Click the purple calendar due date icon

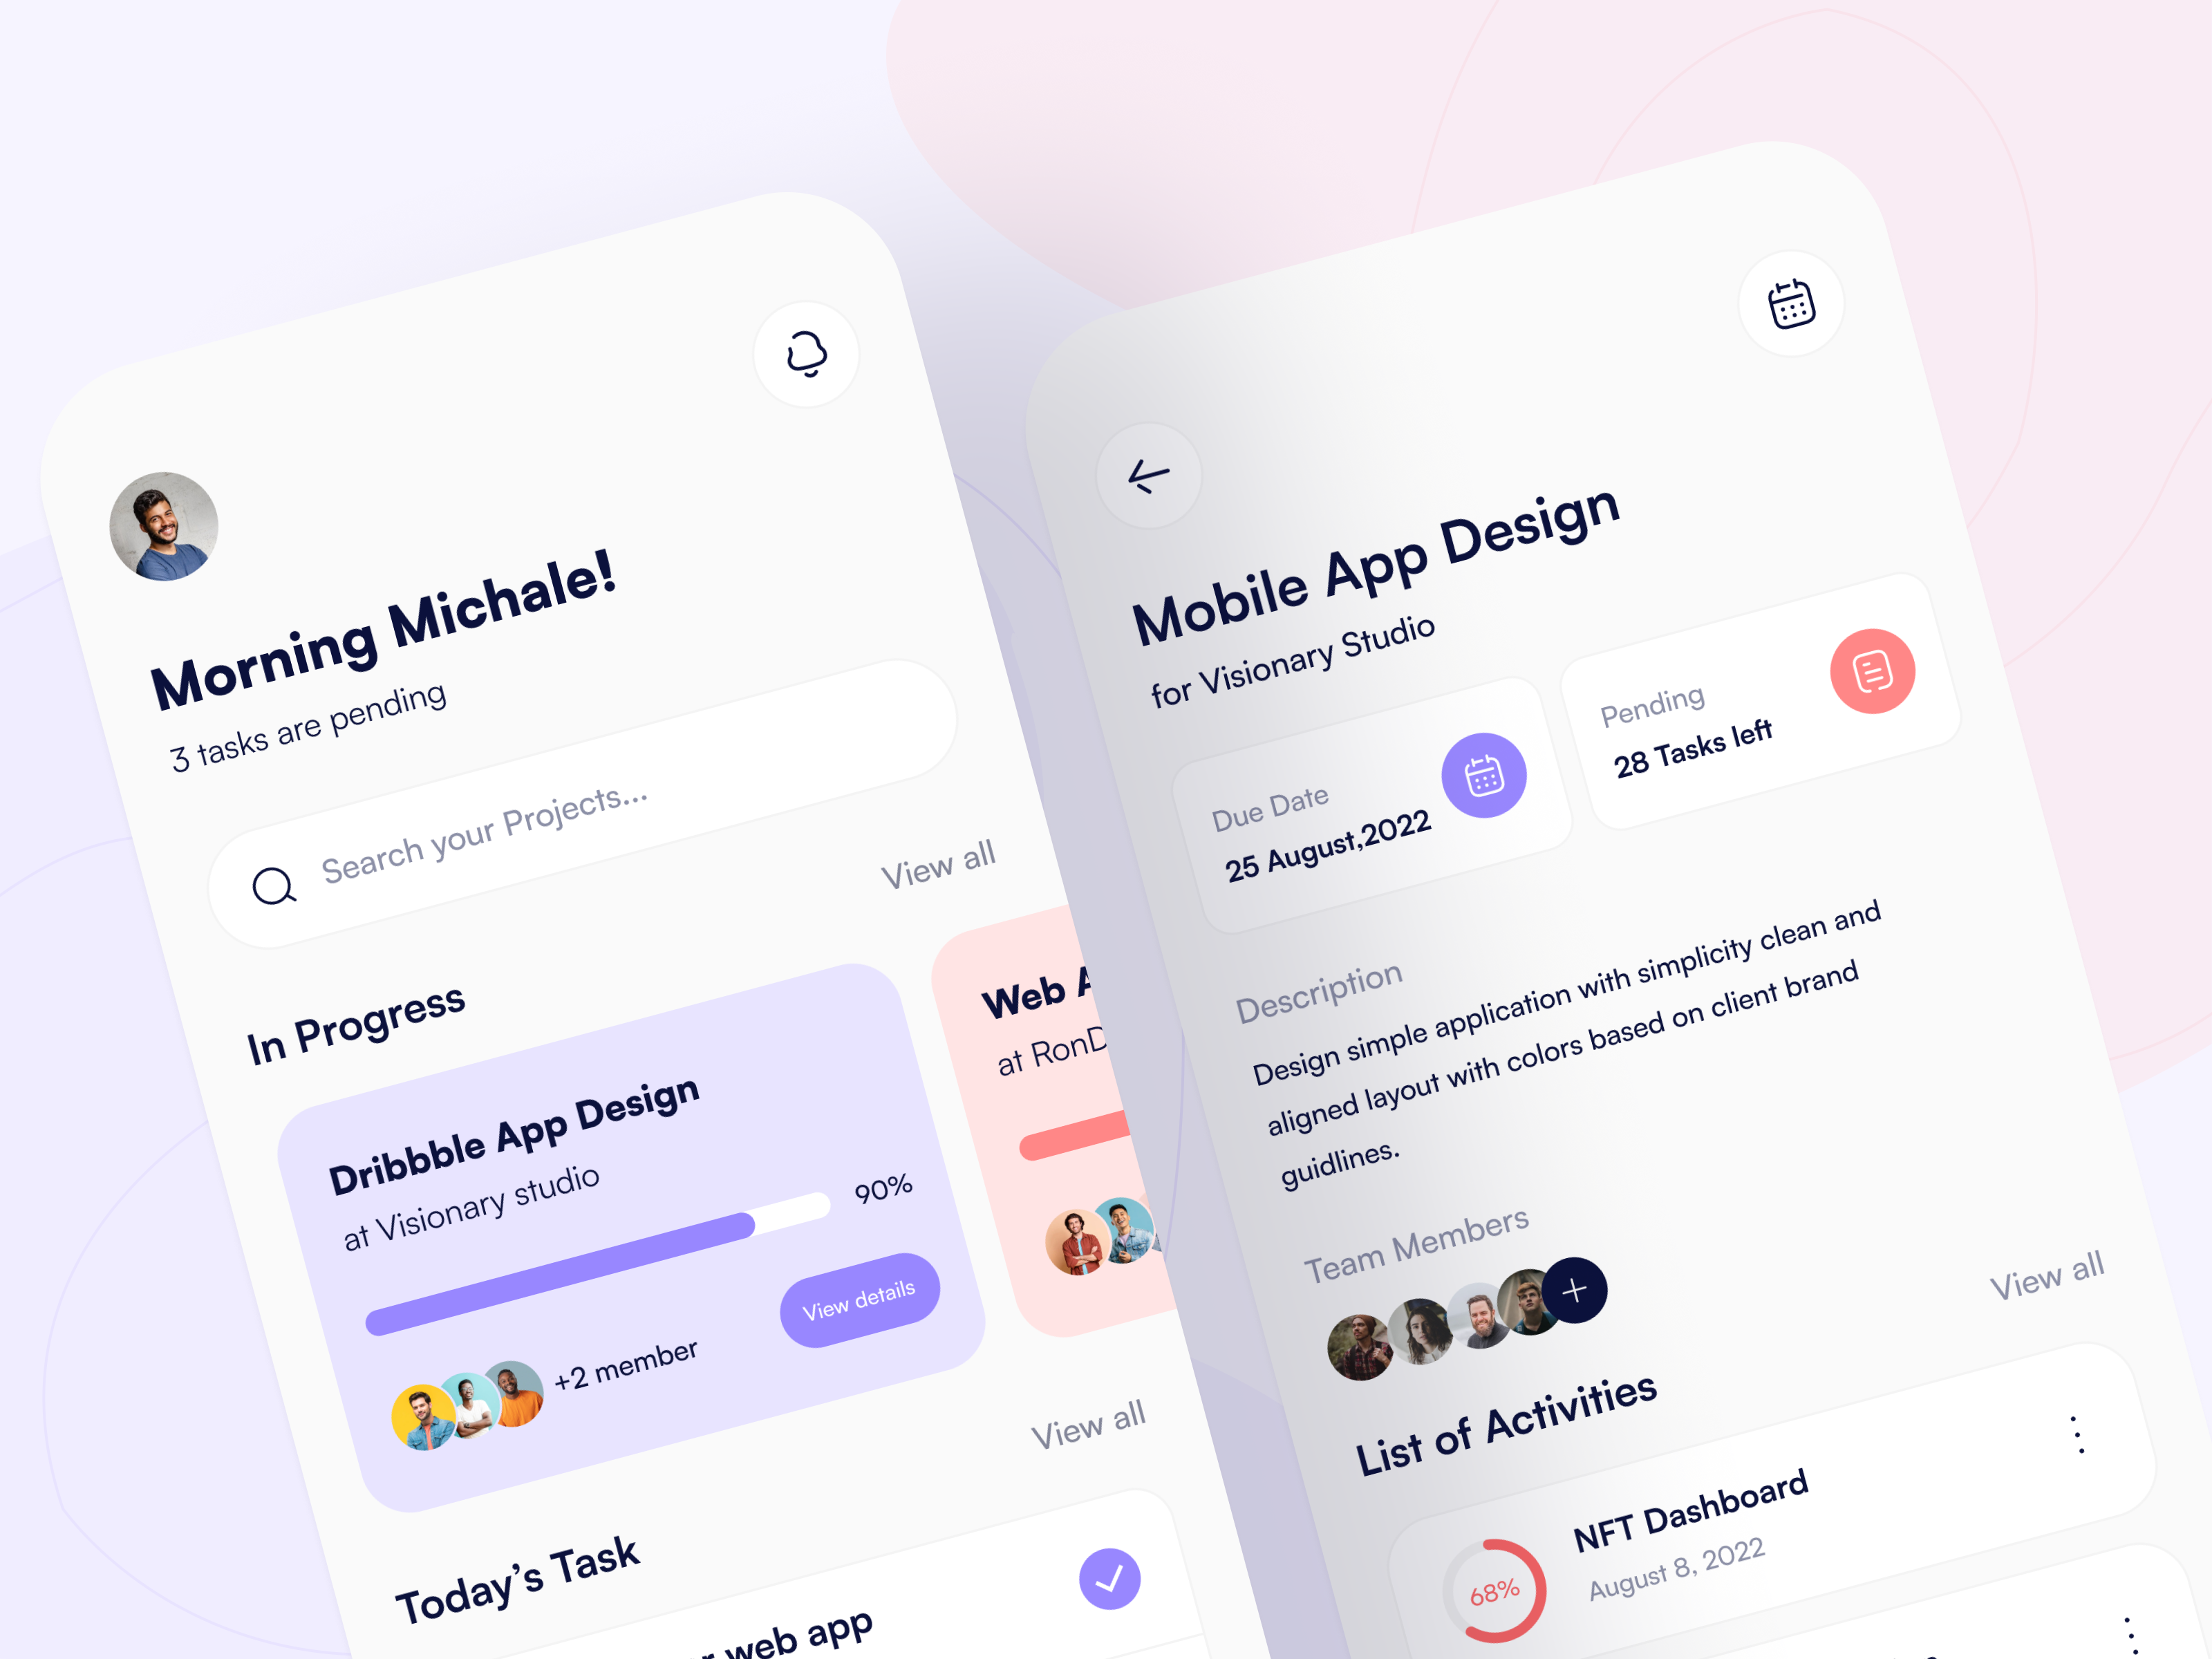[x=1477, y=774]
